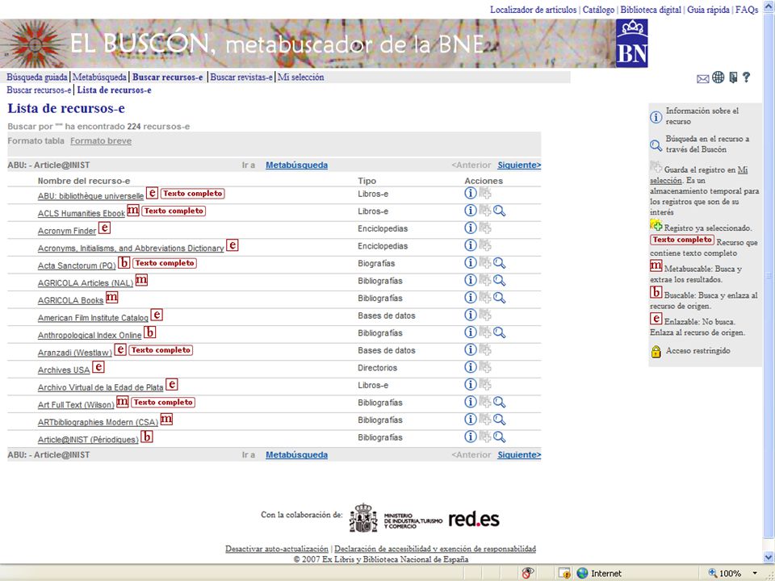Screen dimensions: 775x581
Task: Open Acronyms, Initialisms, and Abbreviations Dictionary
Action: pyautogui.click(x=131, y=248)
